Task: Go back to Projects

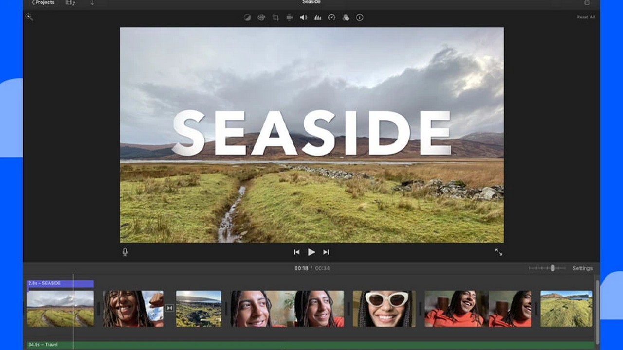Action: tap(43, 2)
